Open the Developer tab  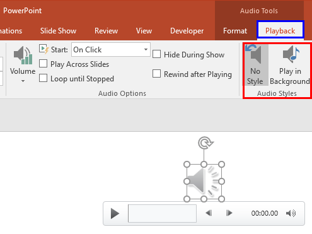click(x=187, y=31)
